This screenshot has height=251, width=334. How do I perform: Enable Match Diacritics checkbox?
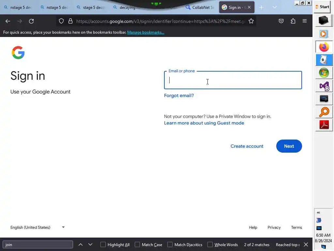click(x=170, y=244)
